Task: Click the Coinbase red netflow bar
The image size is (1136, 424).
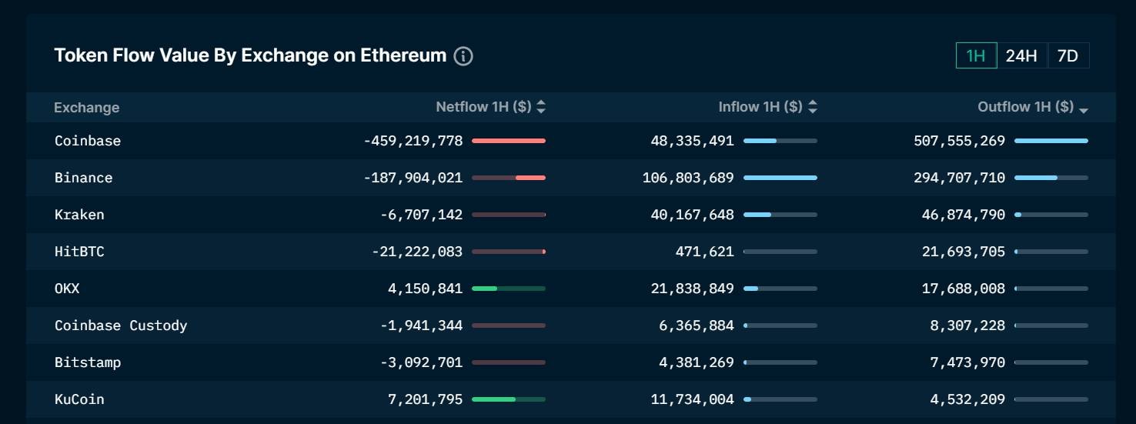Action: 509,141
